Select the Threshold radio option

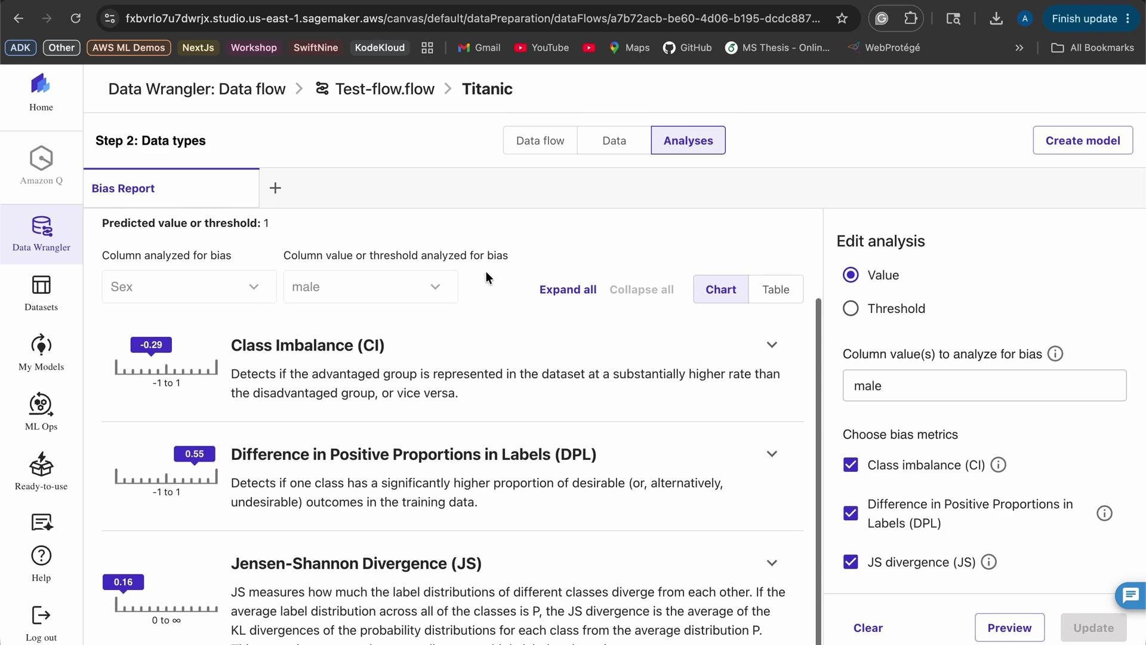click(x=851, y=308)
